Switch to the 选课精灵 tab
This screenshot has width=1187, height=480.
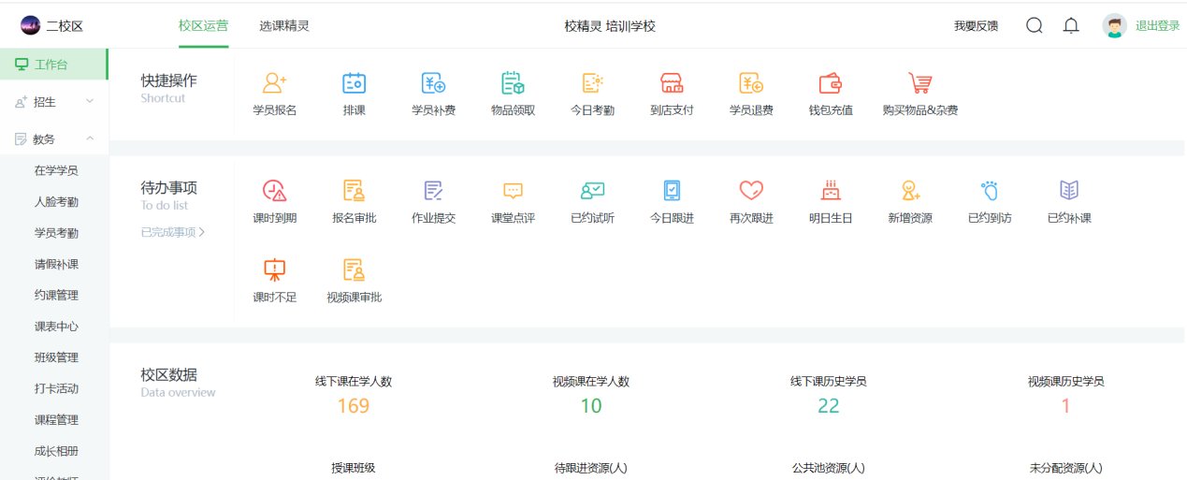(x=284, y=26)
